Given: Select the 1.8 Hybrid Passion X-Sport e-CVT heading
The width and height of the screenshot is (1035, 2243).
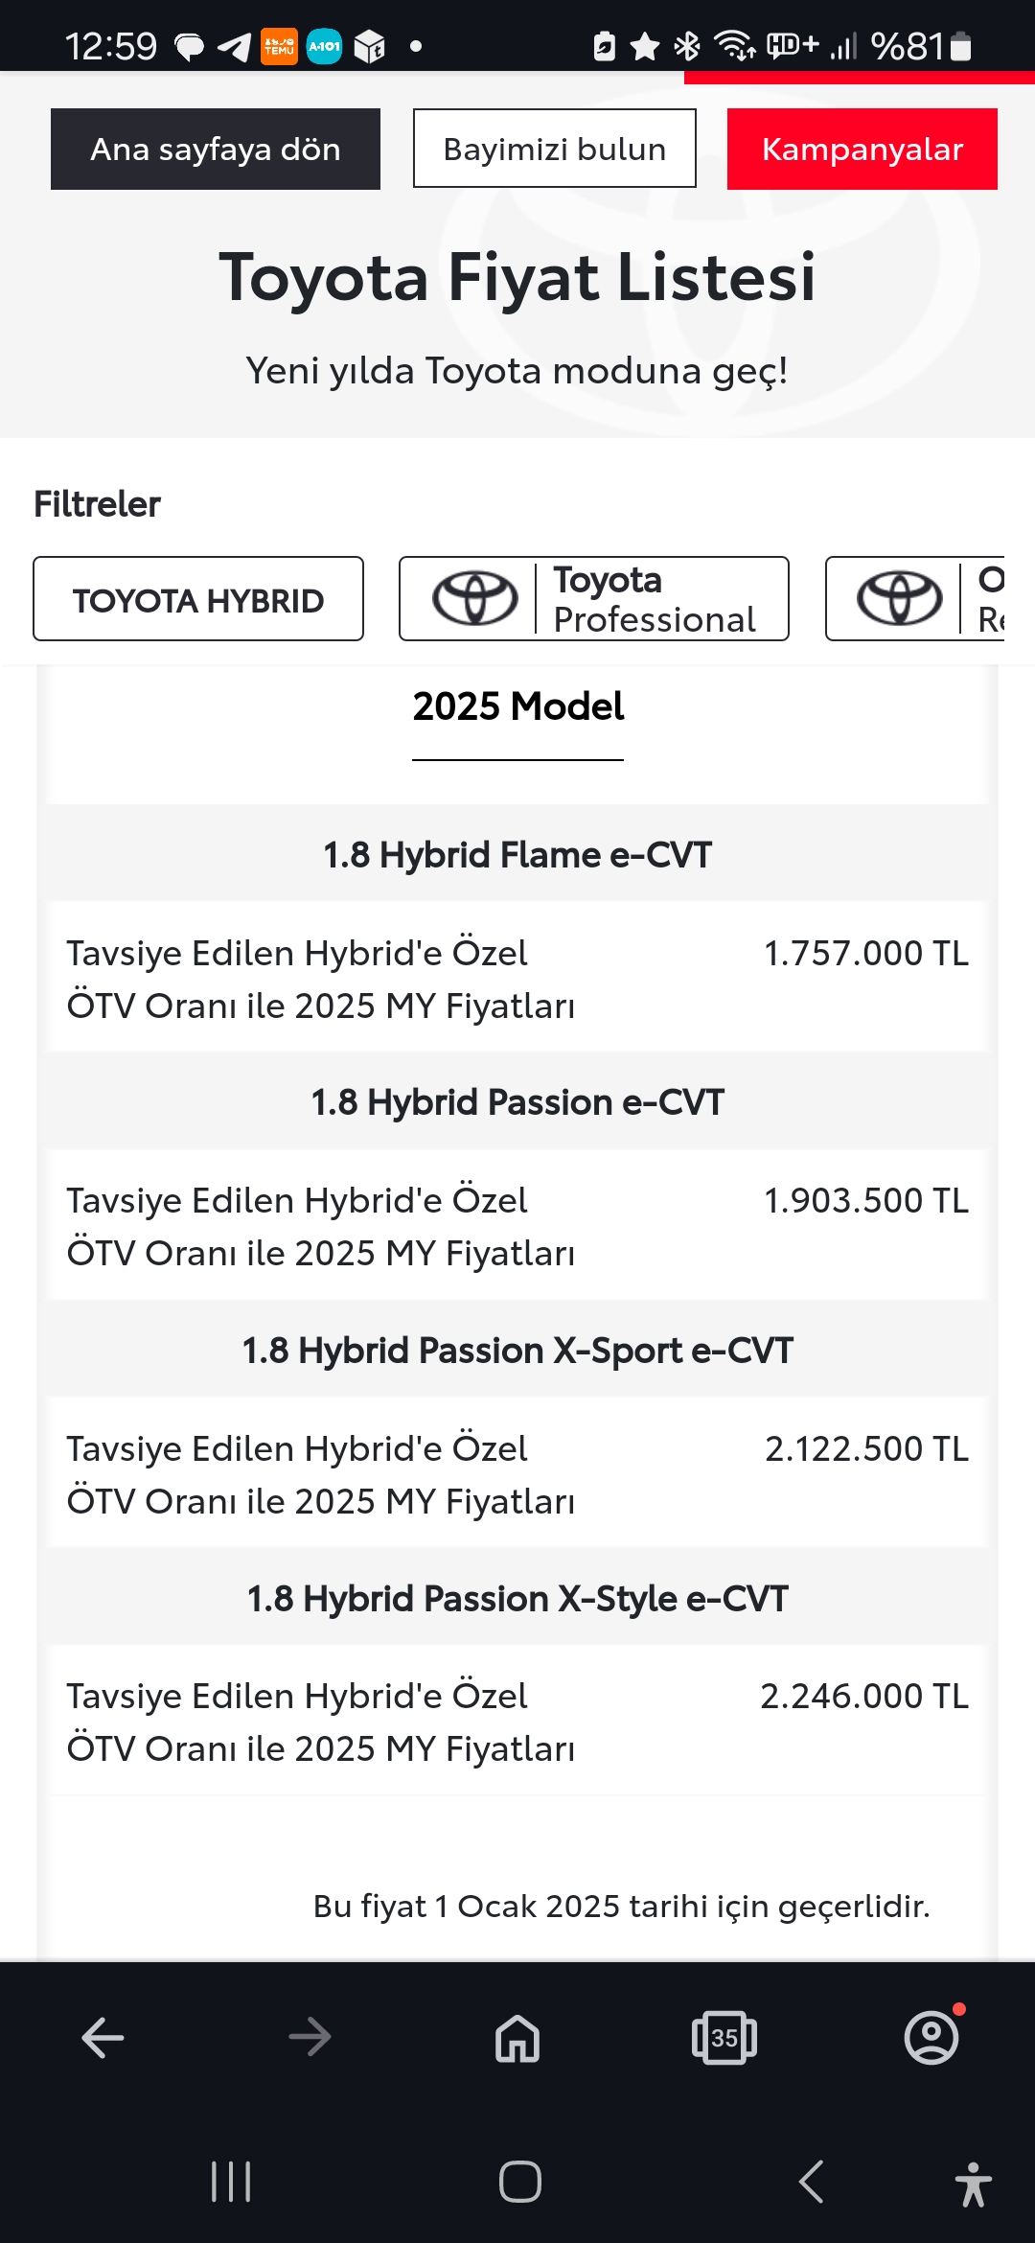Looking at the screenshot, I should pos(517,1351).
